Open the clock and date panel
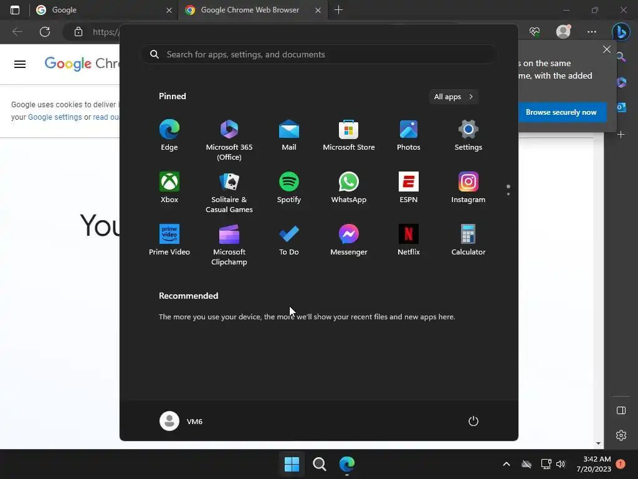Viewport: 638px width, 479px height. pos(594,464)
